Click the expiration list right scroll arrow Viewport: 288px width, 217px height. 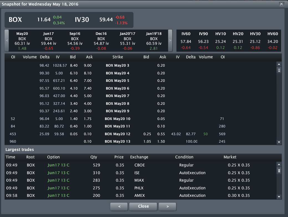coord(170,41)
